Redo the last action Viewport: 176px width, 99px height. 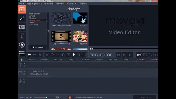pyautogui.click(x=34, y=55)
